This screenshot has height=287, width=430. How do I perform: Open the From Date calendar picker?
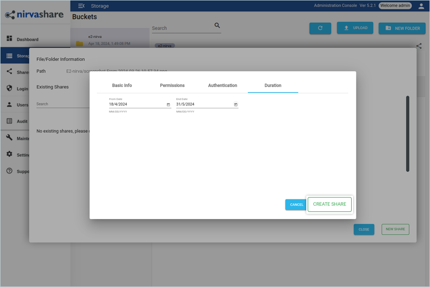click(168, 105)
